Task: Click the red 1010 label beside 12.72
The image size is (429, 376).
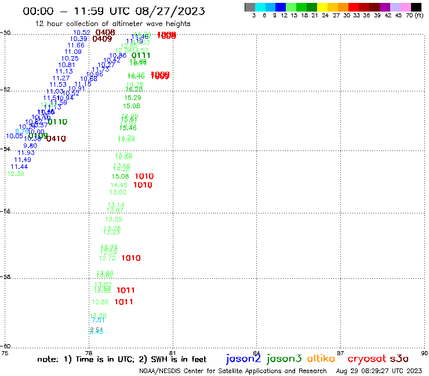Action: coord(131,258)
